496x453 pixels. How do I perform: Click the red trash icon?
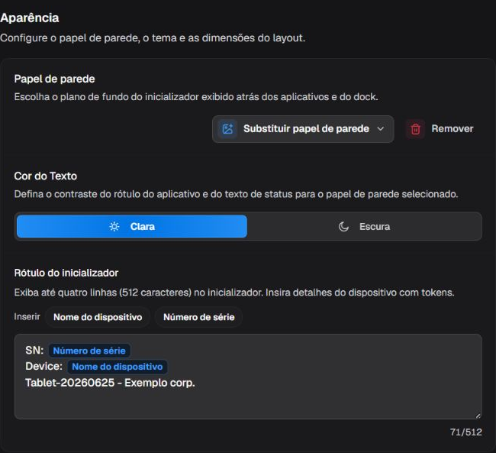[415, 129]
